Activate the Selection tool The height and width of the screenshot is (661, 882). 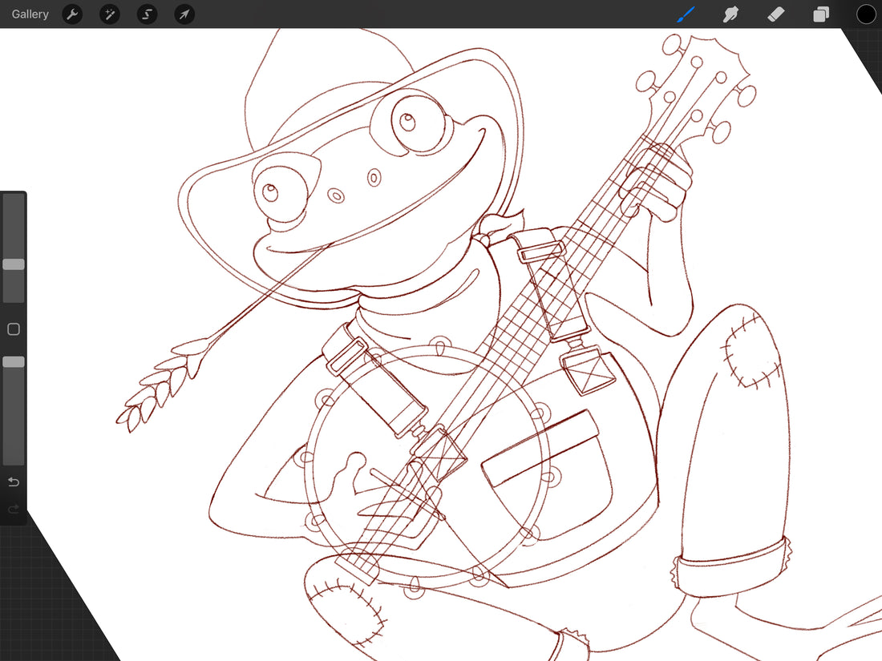[x=148, y=14]
